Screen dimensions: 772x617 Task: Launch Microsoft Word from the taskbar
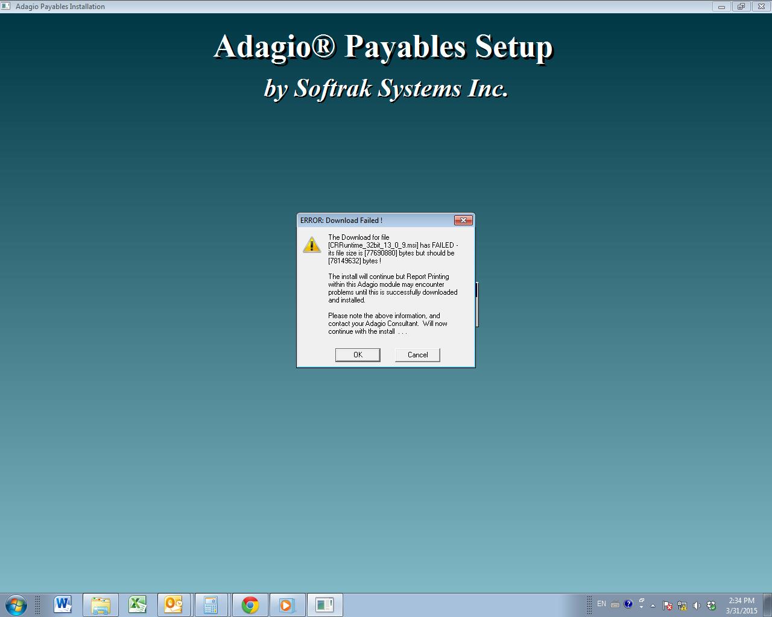coord(63,604)
